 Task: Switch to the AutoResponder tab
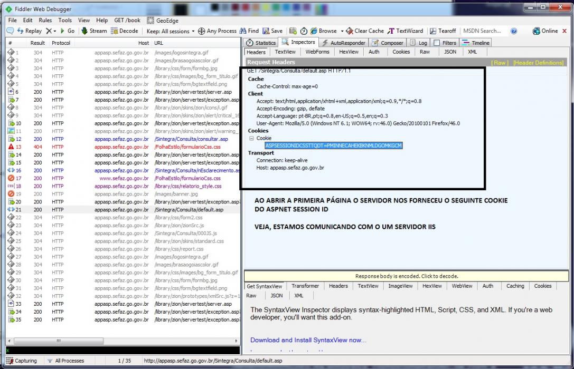[x=343, y=43]
